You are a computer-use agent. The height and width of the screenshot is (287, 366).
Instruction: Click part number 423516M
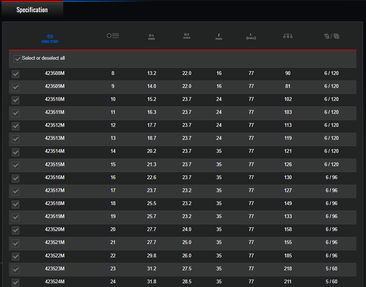click(55, 177)
